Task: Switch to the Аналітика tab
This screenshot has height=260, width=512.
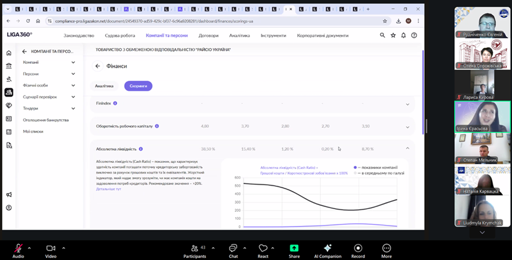Action: pos(104,86)
